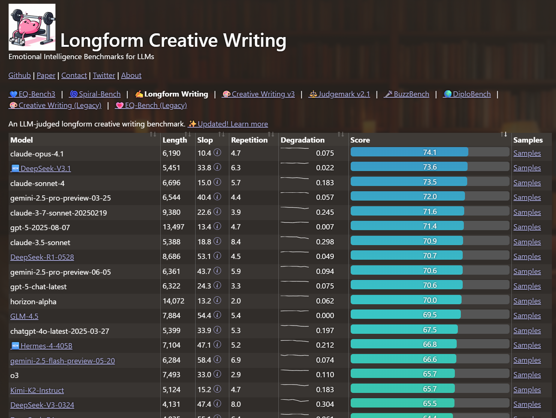Open the Paper link

[x=46, y=75]
